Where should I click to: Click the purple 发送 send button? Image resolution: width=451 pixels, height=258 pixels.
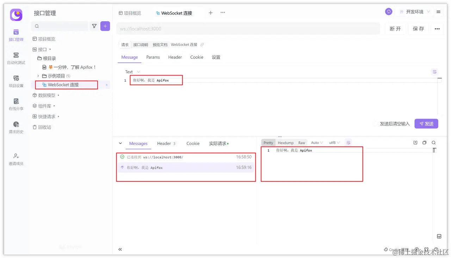click(426, 124)
